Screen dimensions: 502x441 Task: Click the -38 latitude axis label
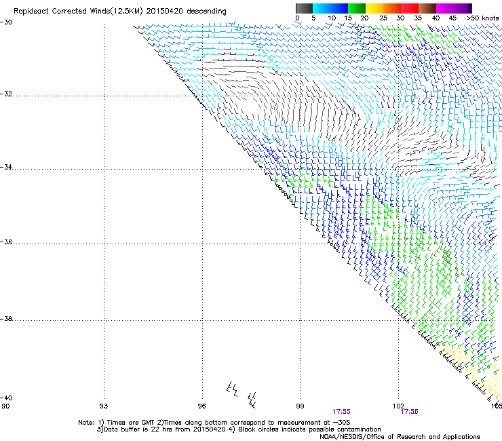click(6, 319)
